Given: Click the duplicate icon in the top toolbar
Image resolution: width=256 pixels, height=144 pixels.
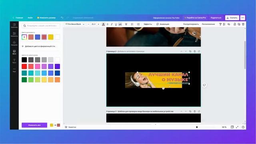Looking at the screenshot, I should [x=239, y=24].
